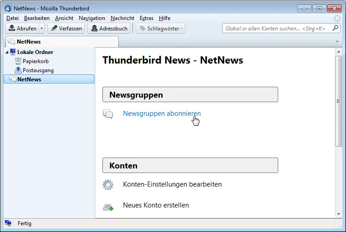
Task: Open the Schlagwörter tag dropdown
Action: click(160, 29)
